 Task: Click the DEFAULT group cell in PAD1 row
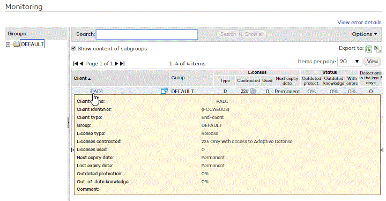(x=182, y=91)
